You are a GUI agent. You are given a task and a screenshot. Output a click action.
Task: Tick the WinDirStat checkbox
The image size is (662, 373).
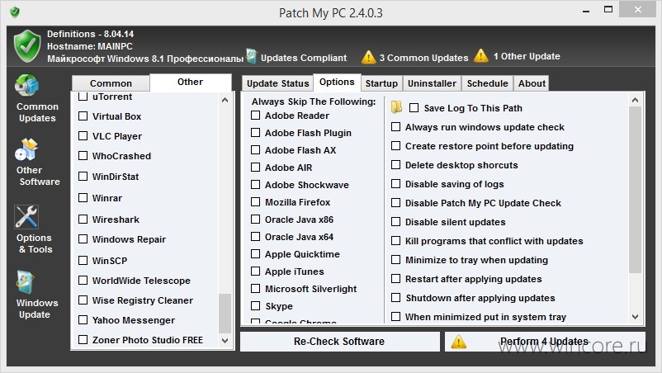click(x=83, y=176)
